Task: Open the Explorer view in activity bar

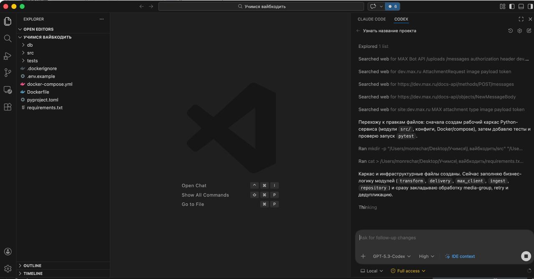Action: (x=8, y=21)
